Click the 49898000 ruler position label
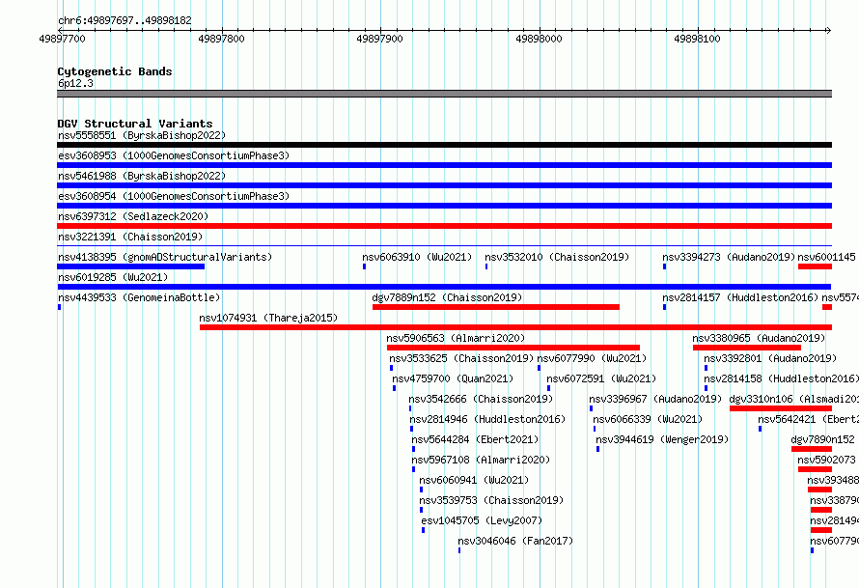 [x=539, y=39]
